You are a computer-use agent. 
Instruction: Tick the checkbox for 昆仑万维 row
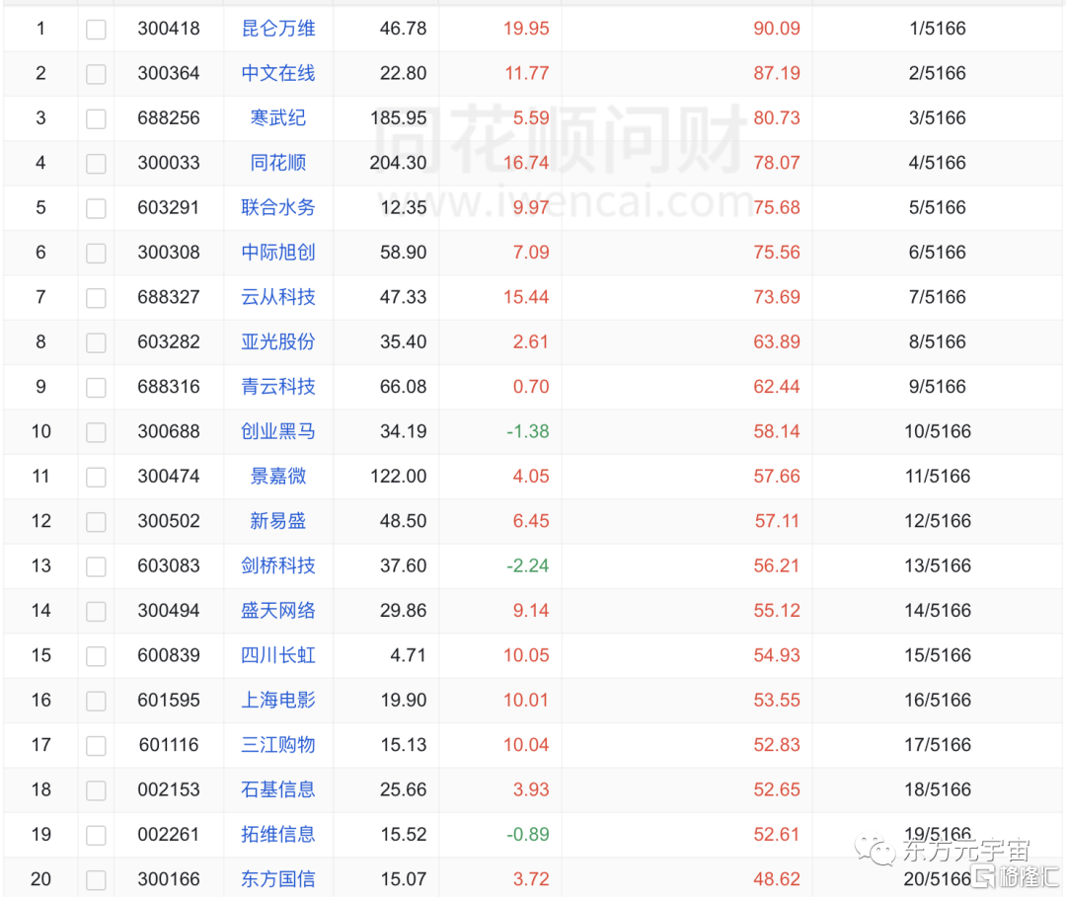(96, 30)
